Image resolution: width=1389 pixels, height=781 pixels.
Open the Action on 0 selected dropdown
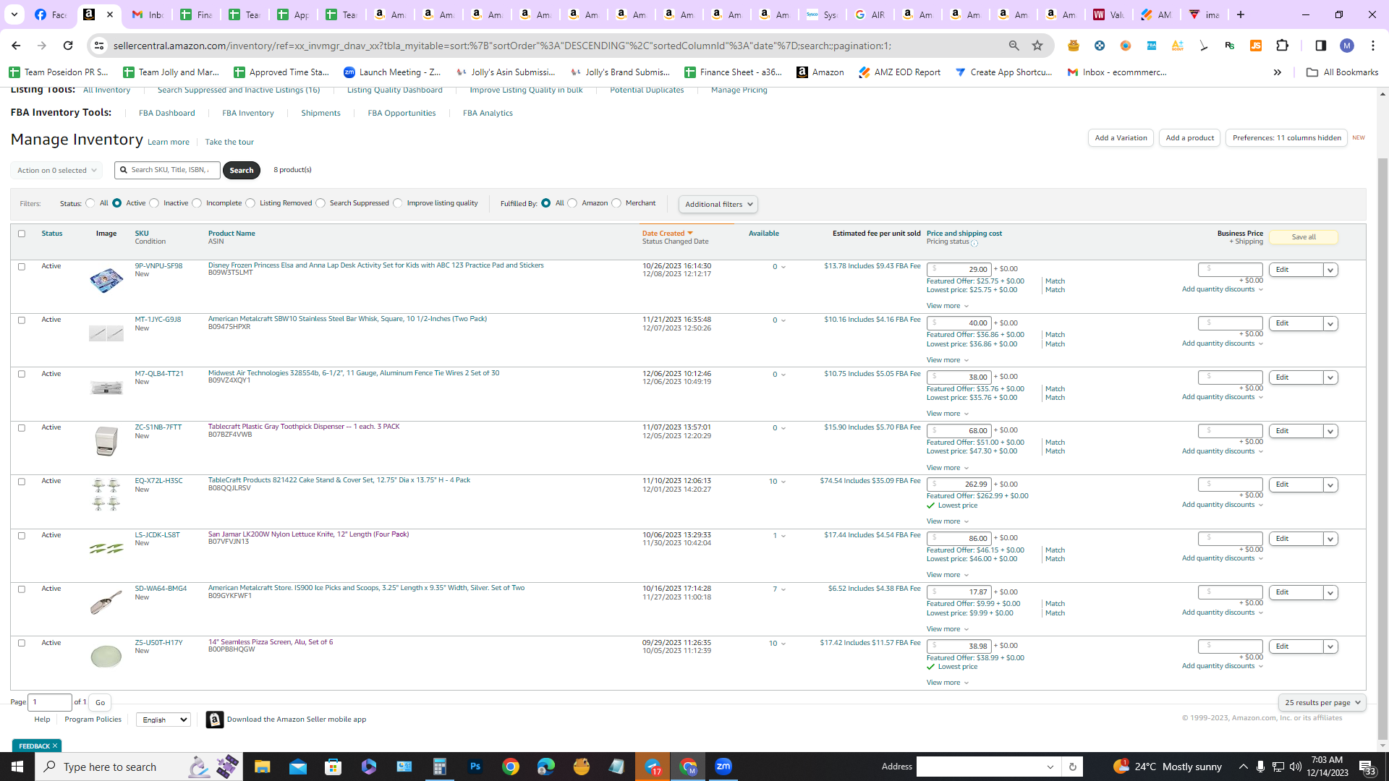click(56, 171)
